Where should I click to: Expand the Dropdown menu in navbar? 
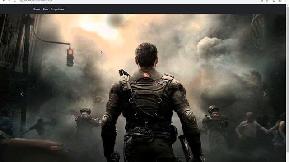tap(58, 9)
